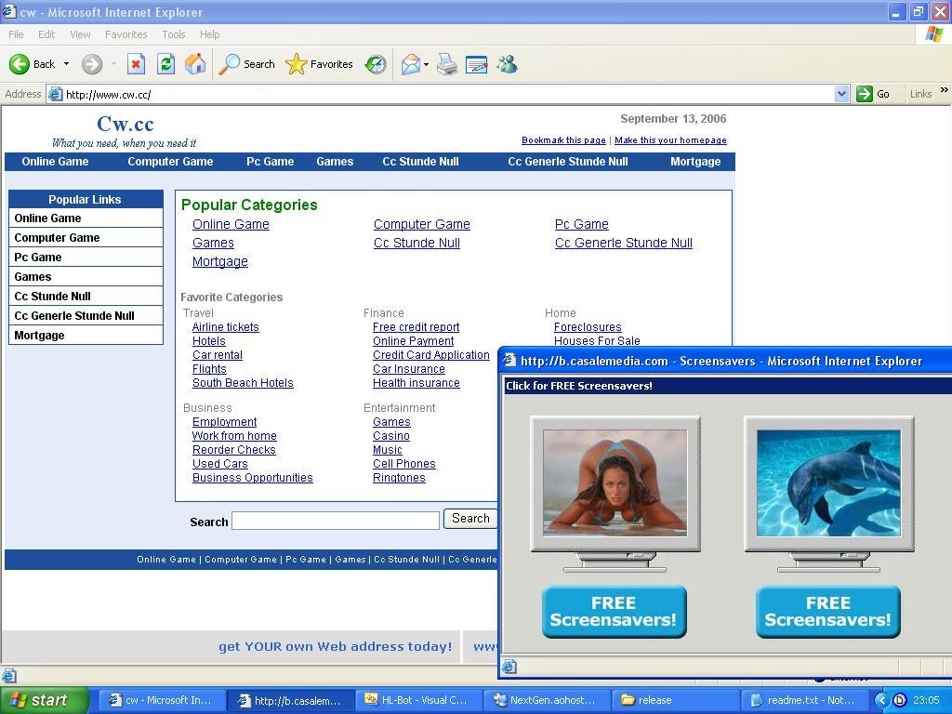Image resolution: width=952 pixels, height=714 pixels.
Task: Click the search text input field
Action: point(335,521)
